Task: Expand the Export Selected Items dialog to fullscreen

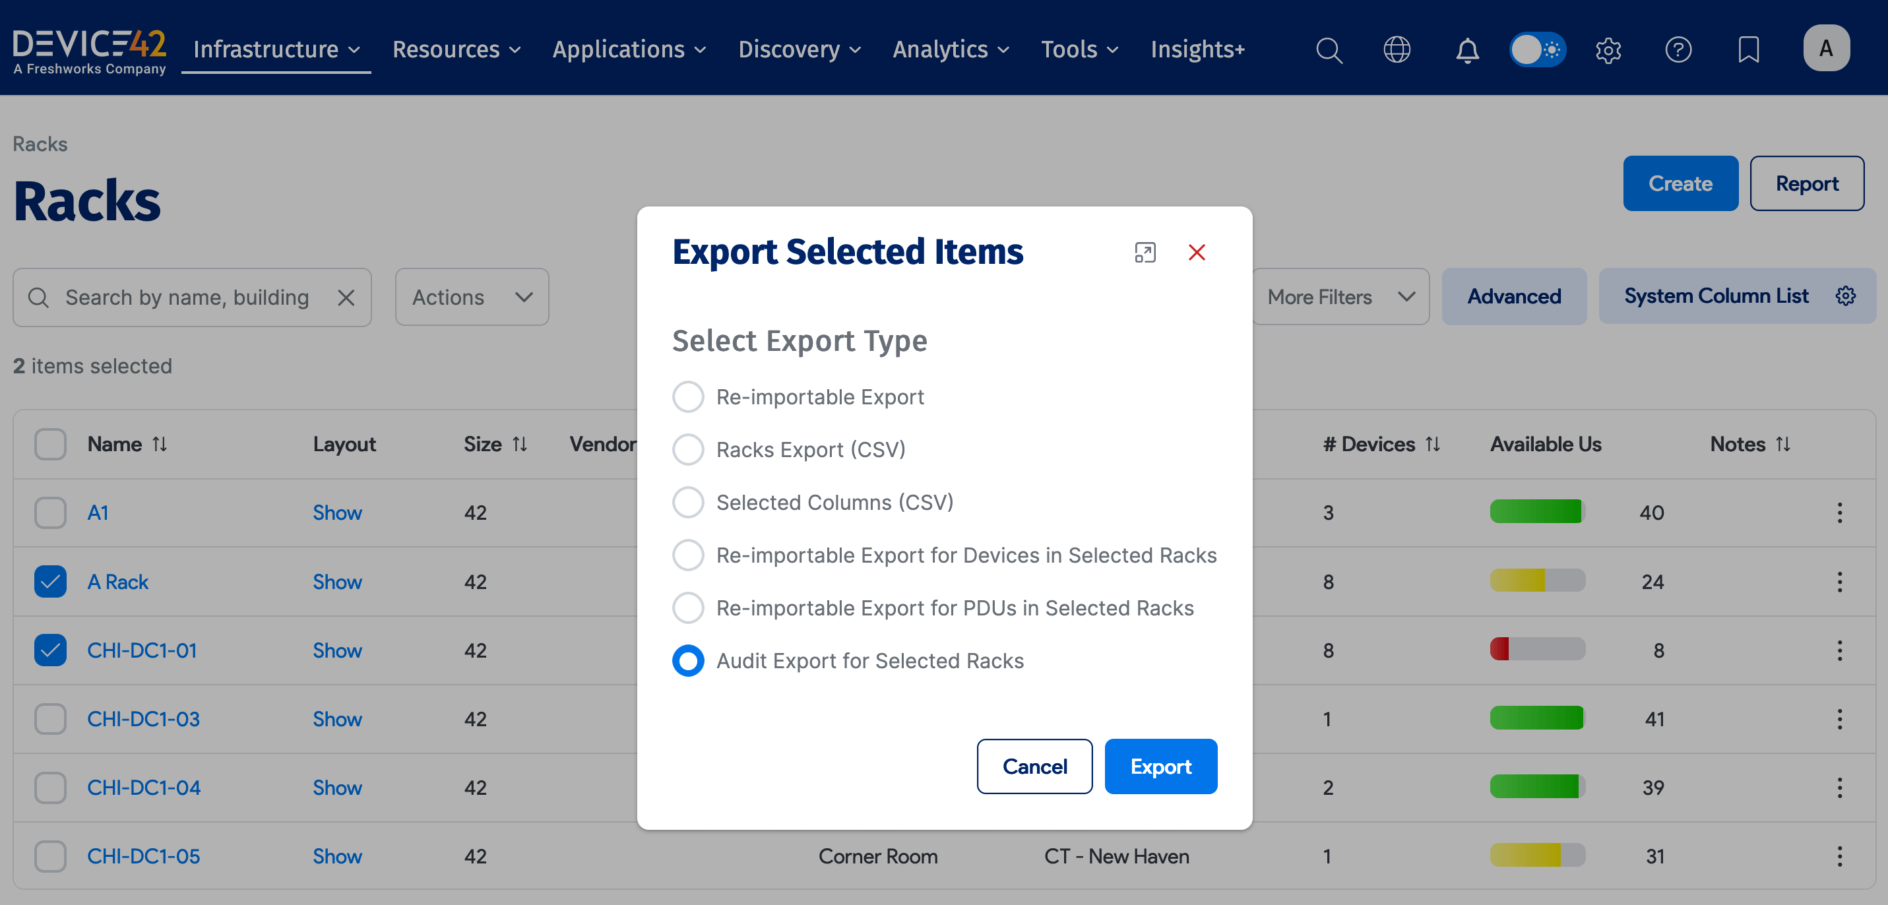Action: click(x=1145, y=252)
